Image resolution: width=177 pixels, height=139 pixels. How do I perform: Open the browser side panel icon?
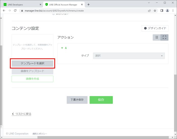162,11
